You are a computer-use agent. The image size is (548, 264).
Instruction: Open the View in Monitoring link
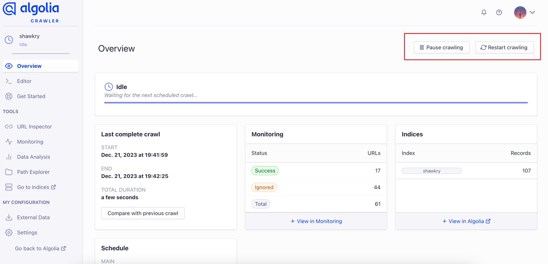[316, 221]
